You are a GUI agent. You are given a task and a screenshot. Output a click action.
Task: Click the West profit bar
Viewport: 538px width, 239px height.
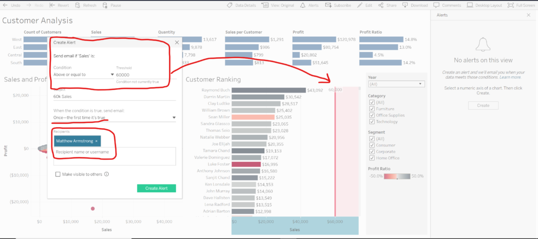point(314,39)
